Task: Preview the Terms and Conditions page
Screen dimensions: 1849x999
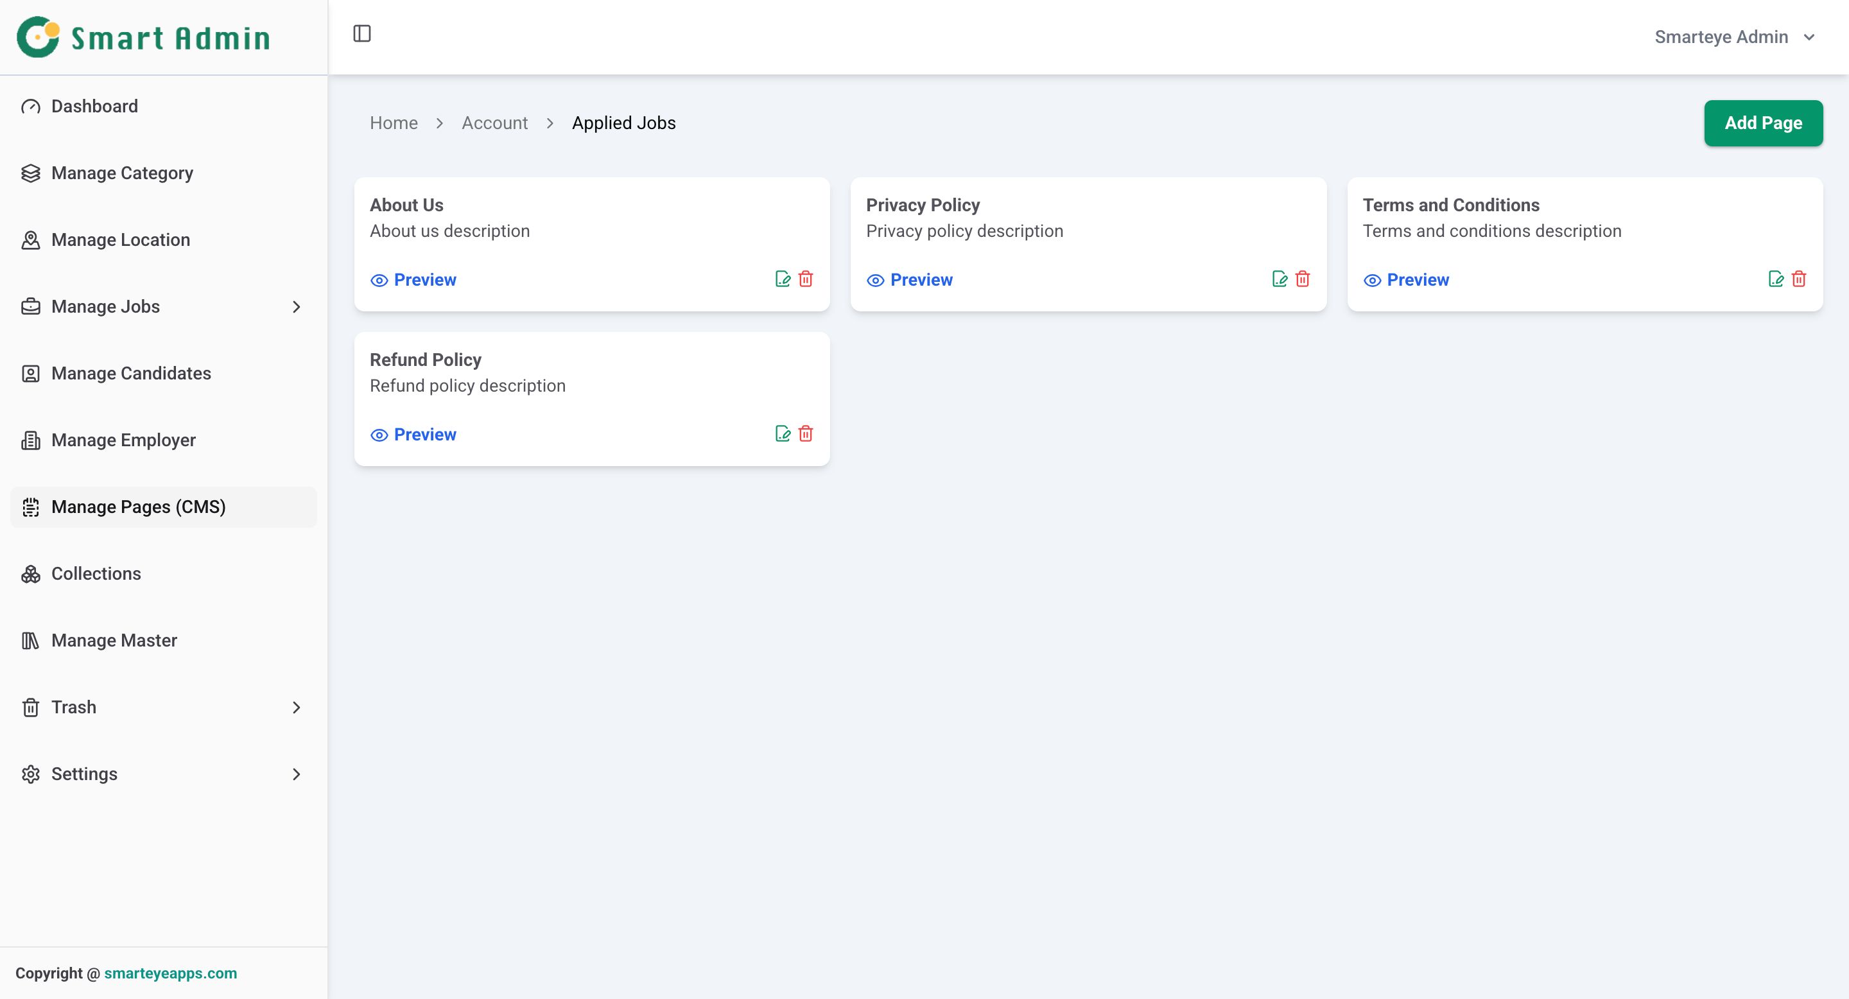Action: click(1406, 280)
